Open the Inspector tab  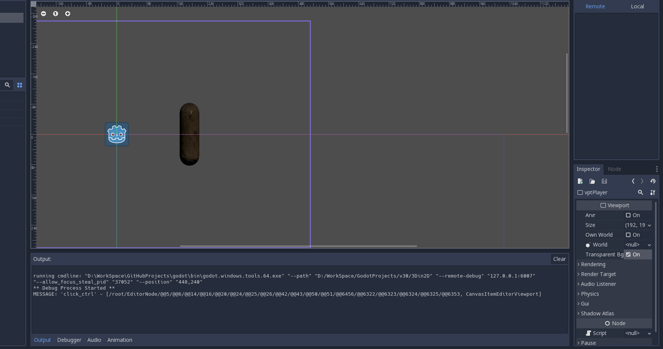point(588,169)
